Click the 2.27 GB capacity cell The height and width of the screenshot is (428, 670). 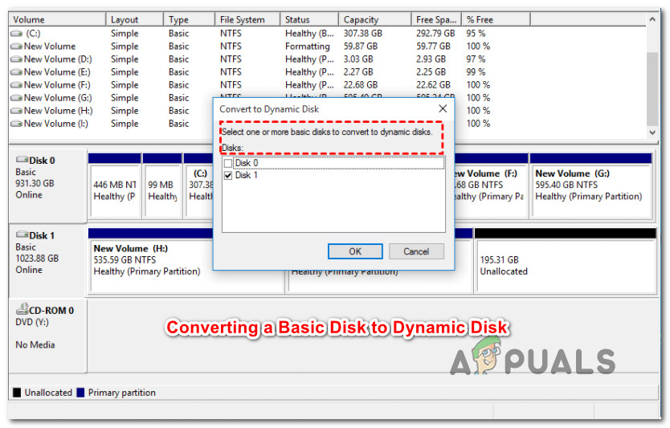[358, 71]
